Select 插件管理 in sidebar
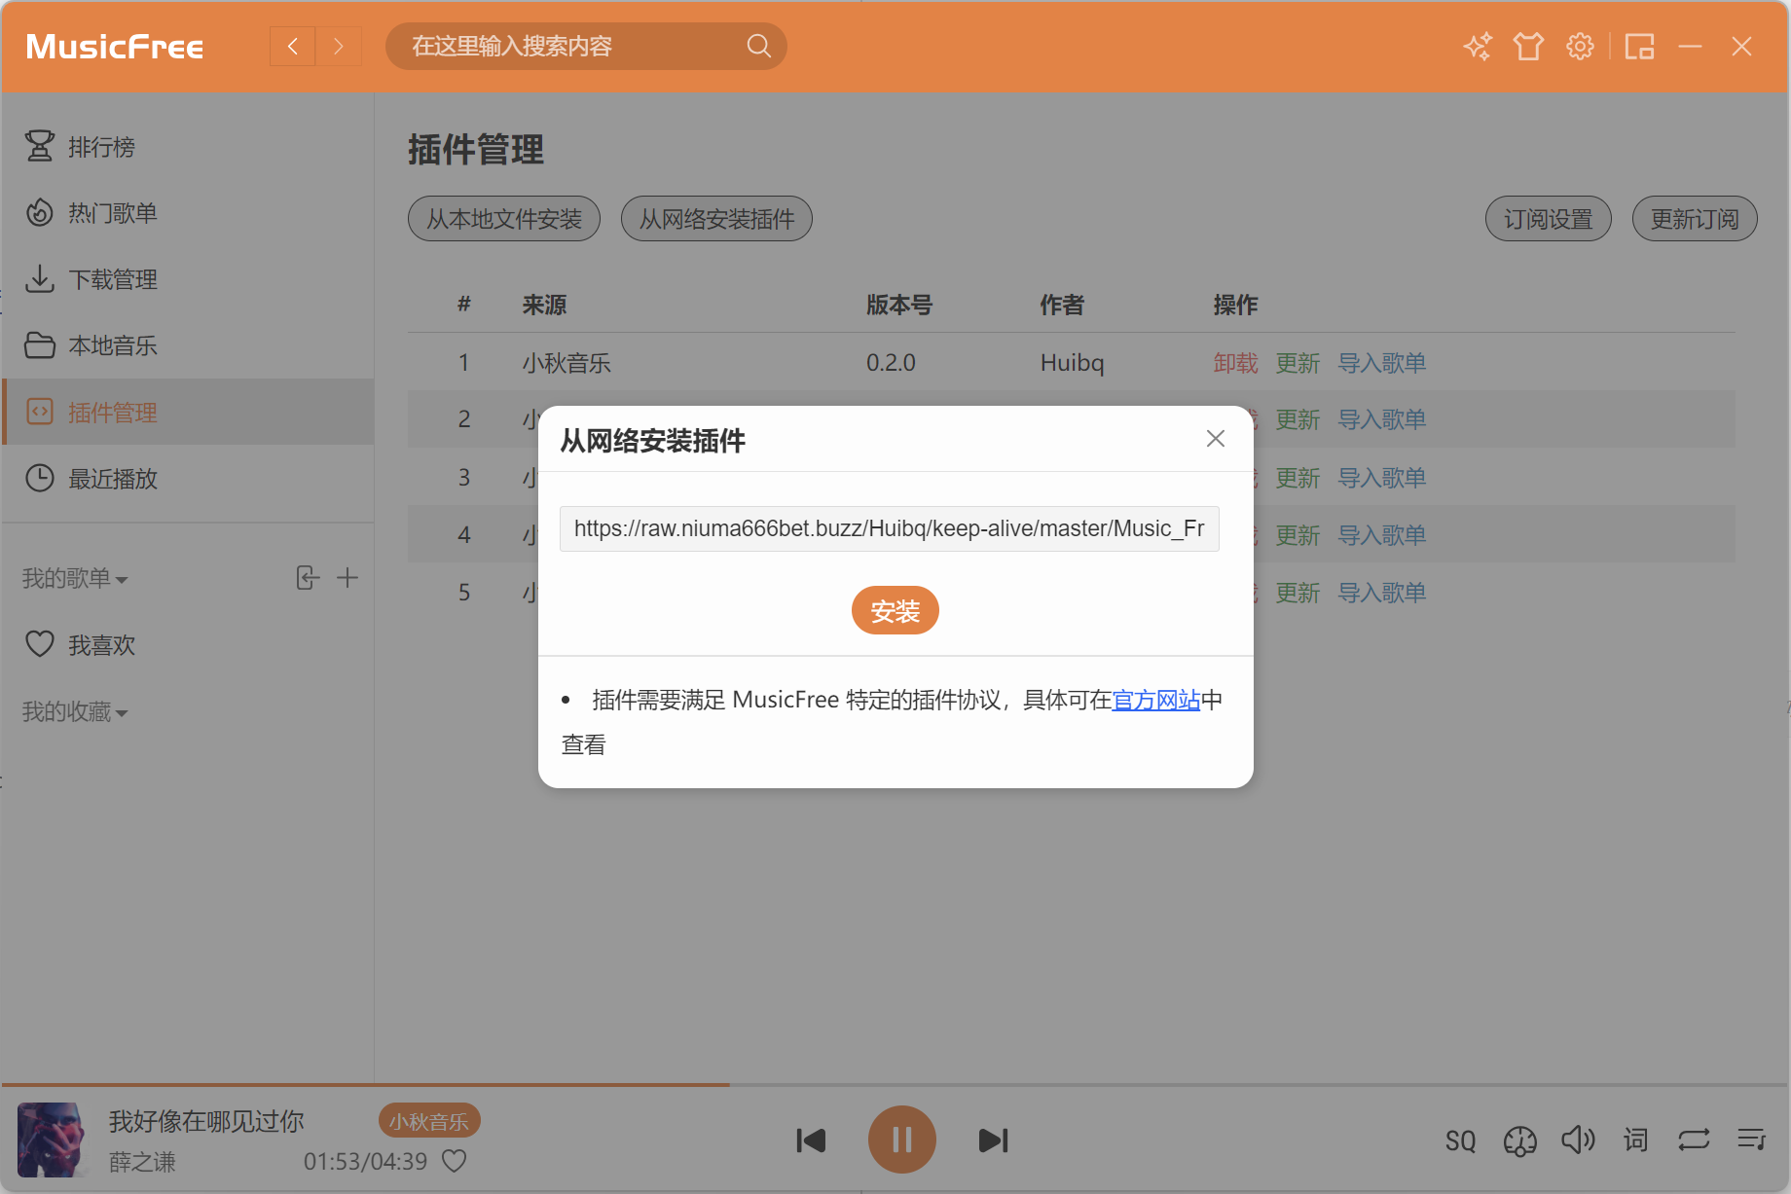This screenshot has width=1791, height=1194. click(x=189, y=412)
